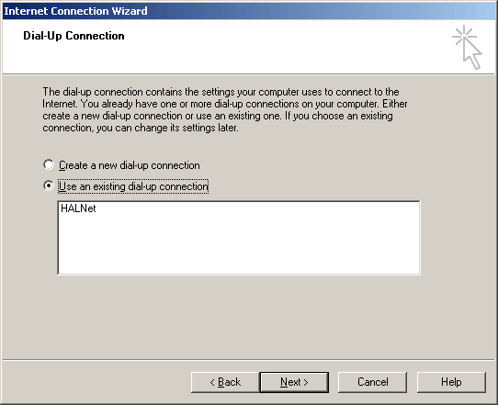Click the Dial-Up Connection heading

[x=74, y=36]
